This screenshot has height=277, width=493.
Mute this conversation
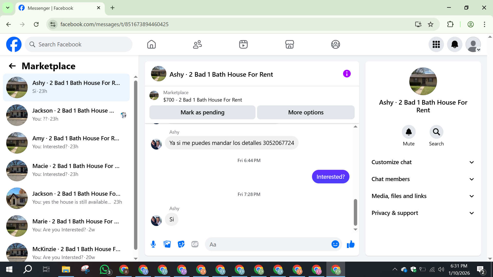click(x=409, y=132)
